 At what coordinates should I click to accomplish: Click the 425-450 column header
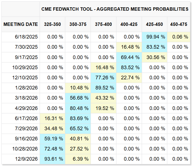[x=154, y=24]
